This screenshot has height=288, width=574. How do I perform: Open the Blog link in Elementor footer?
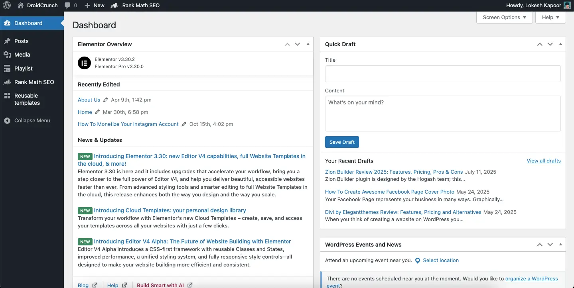click(x=83, y=285)
